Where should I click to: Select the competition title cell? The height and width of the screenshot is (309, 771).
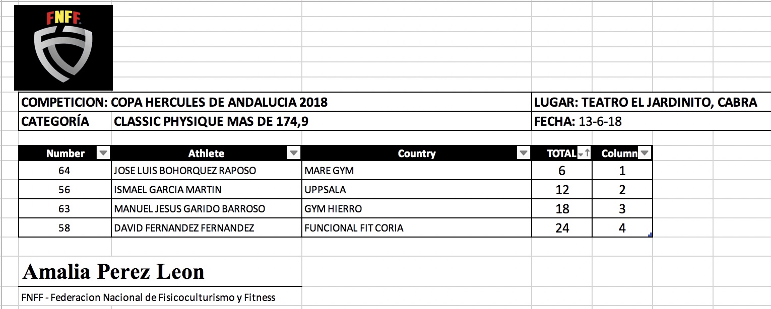tap(174, 103)
